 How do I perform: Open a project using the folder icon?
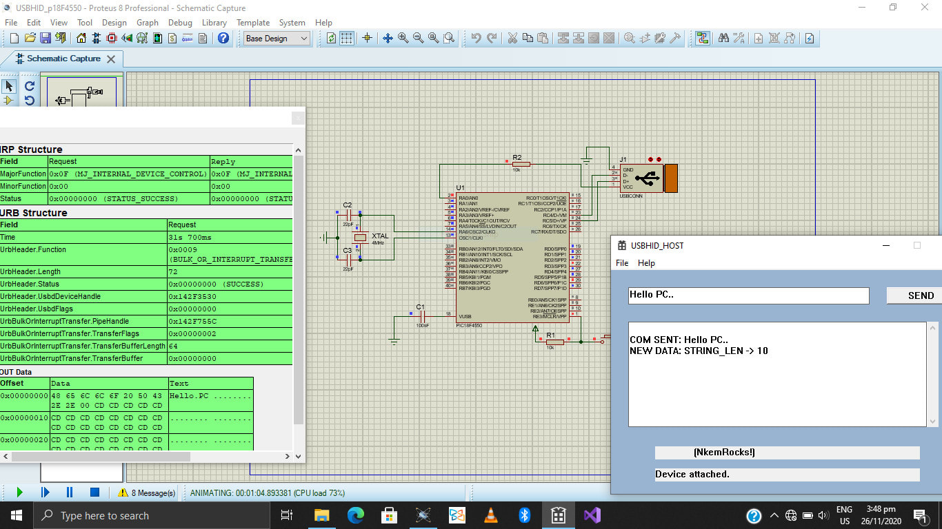(x=31, y=39)
